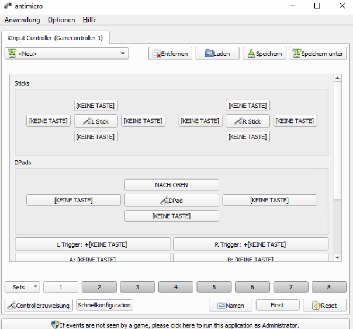
Task: Click the Controllerzuweisung button
Action: tap(39, 305)
